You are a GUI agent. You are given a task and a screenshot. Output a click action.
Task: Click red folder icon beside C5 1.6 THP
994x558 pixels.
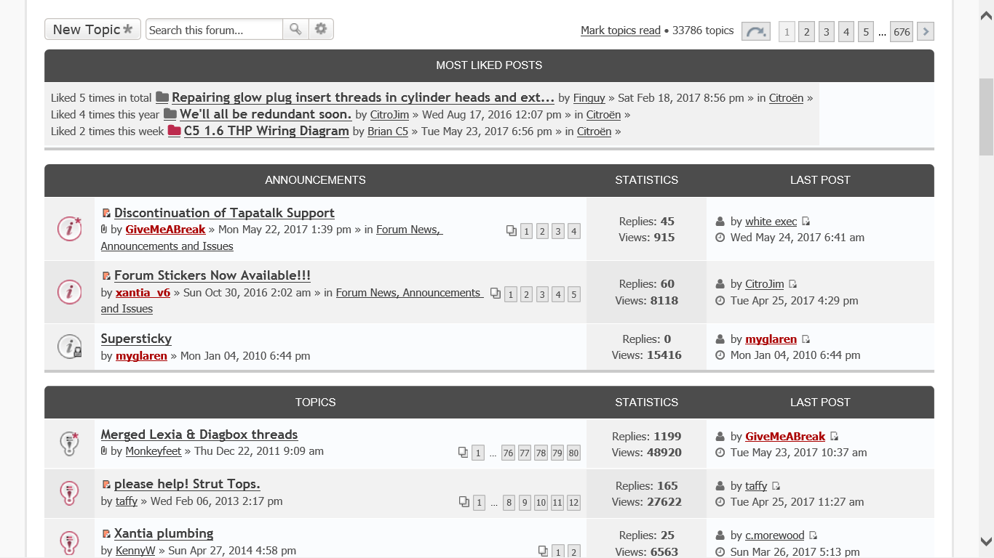tap(174, 131)
